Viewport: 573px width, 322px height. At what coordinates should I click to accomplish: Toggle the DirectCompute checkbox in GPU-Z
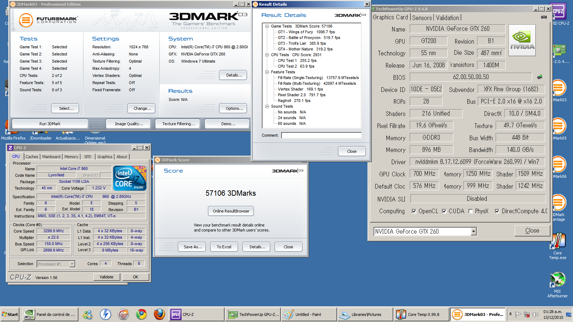(x=497, y=211)
